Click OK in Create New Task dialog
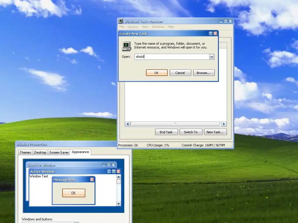 157,73
